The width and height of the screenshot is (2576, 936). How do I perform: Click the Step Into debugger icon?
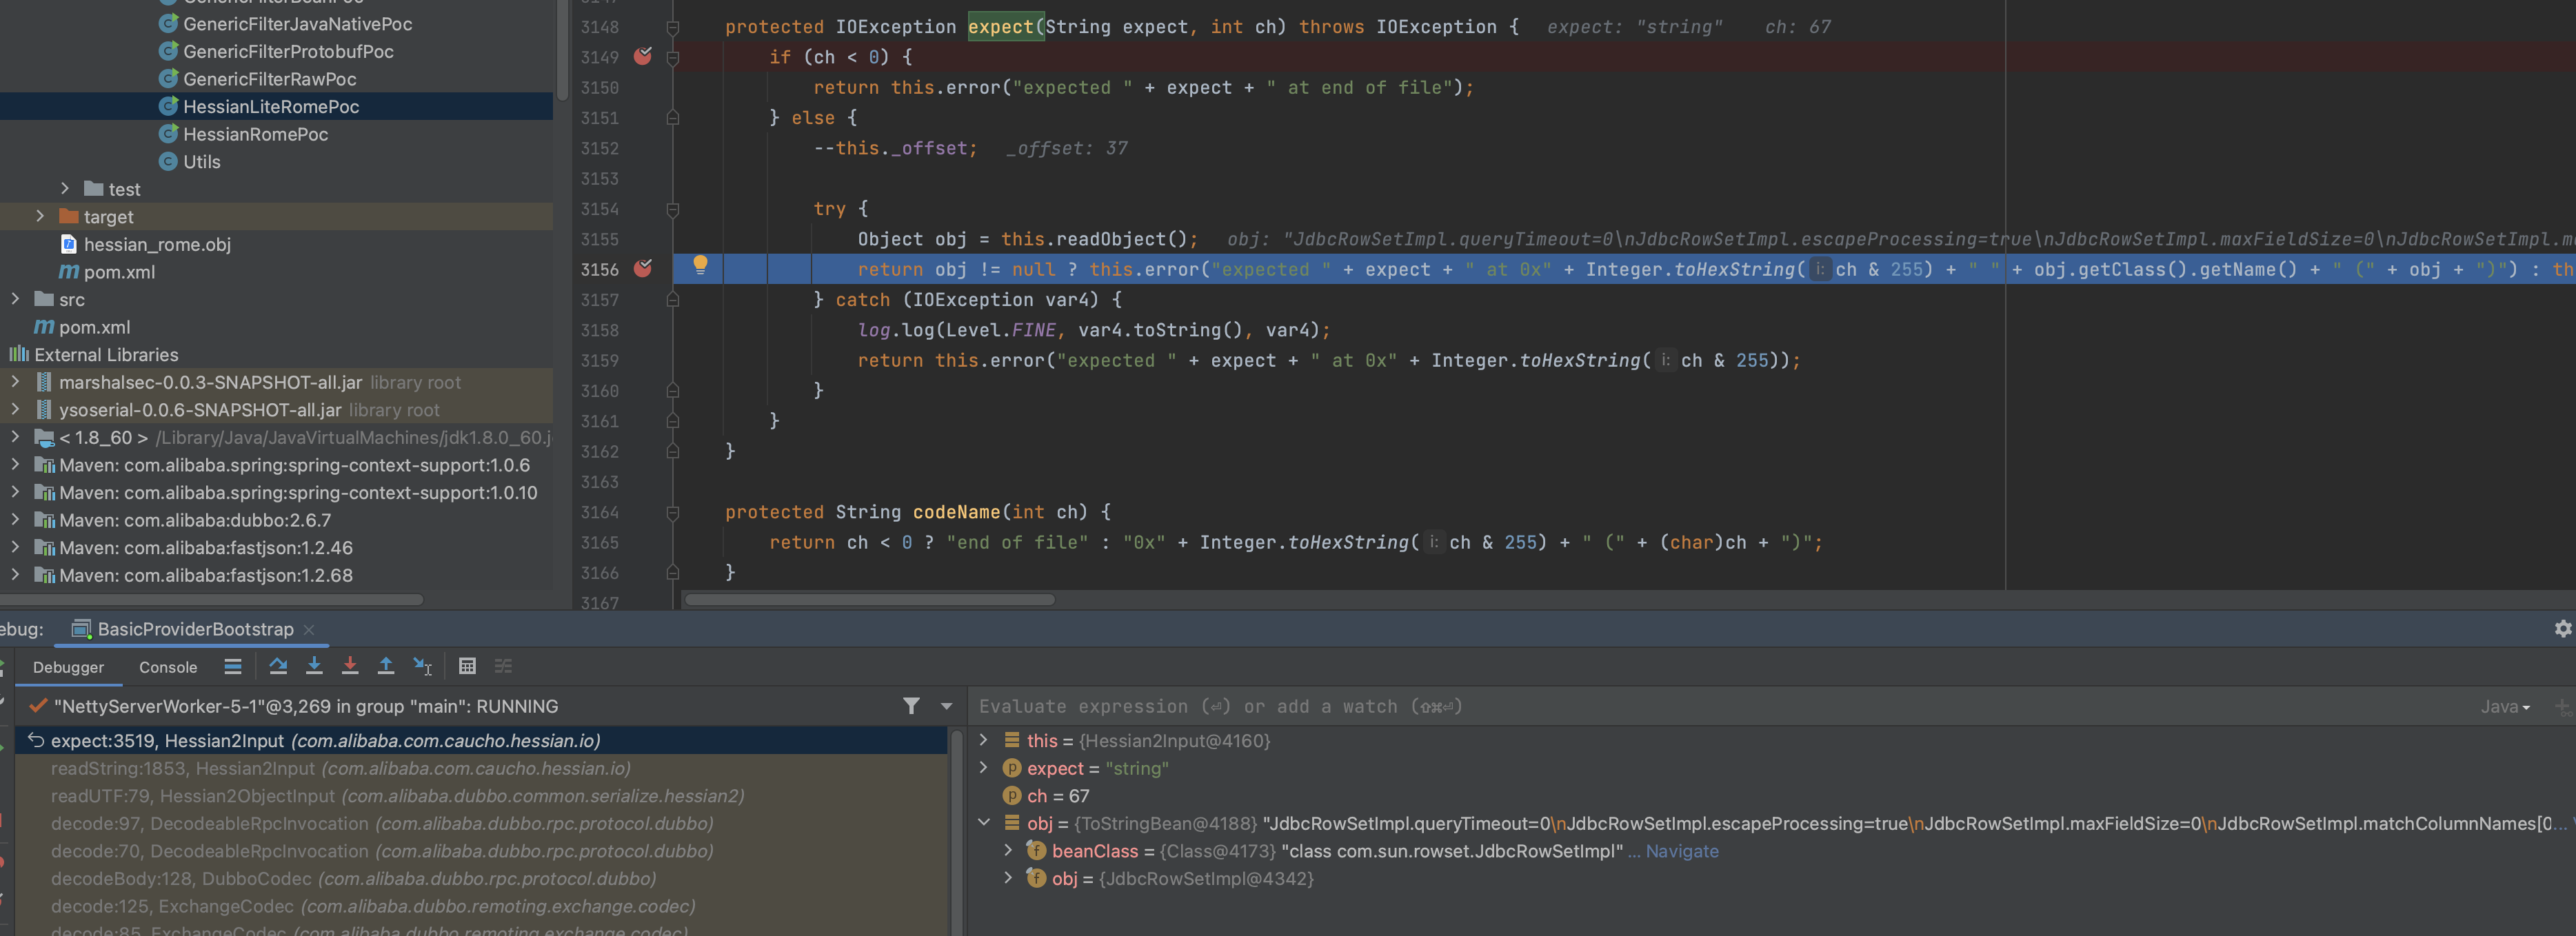click(x=314, y=666)
